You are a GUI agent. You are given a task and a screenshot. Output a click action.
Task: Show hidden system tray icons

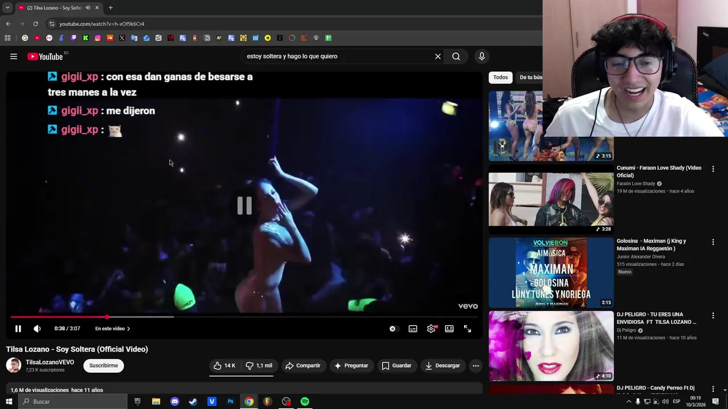[x=628, y=402]
